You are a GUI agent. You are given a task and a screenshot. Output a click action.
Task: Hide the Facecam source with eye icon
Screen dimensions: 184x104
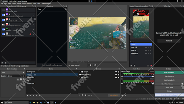coord(116,72)
